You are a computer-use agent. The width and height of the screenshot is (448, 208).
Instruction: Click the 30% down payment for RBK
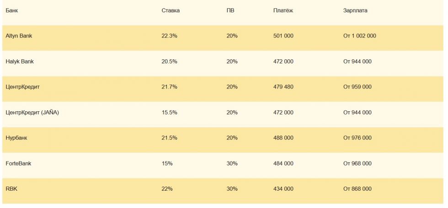[232, 189]
